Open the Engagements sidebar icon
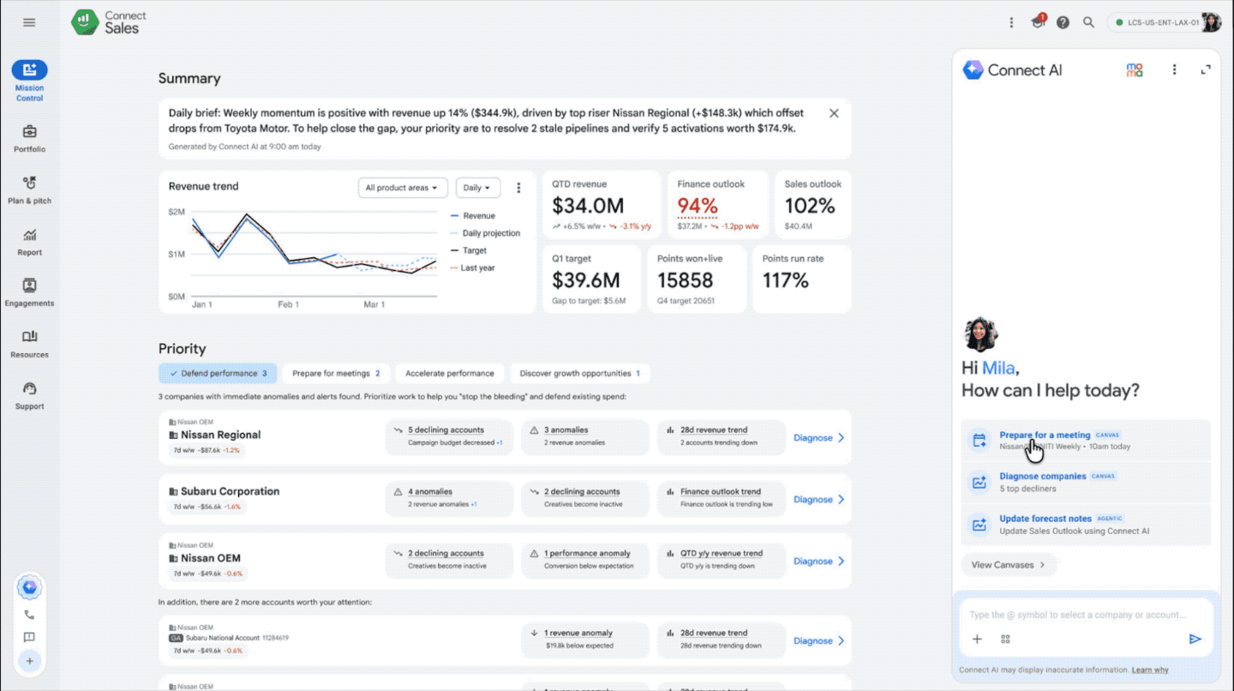 [29, 285]
